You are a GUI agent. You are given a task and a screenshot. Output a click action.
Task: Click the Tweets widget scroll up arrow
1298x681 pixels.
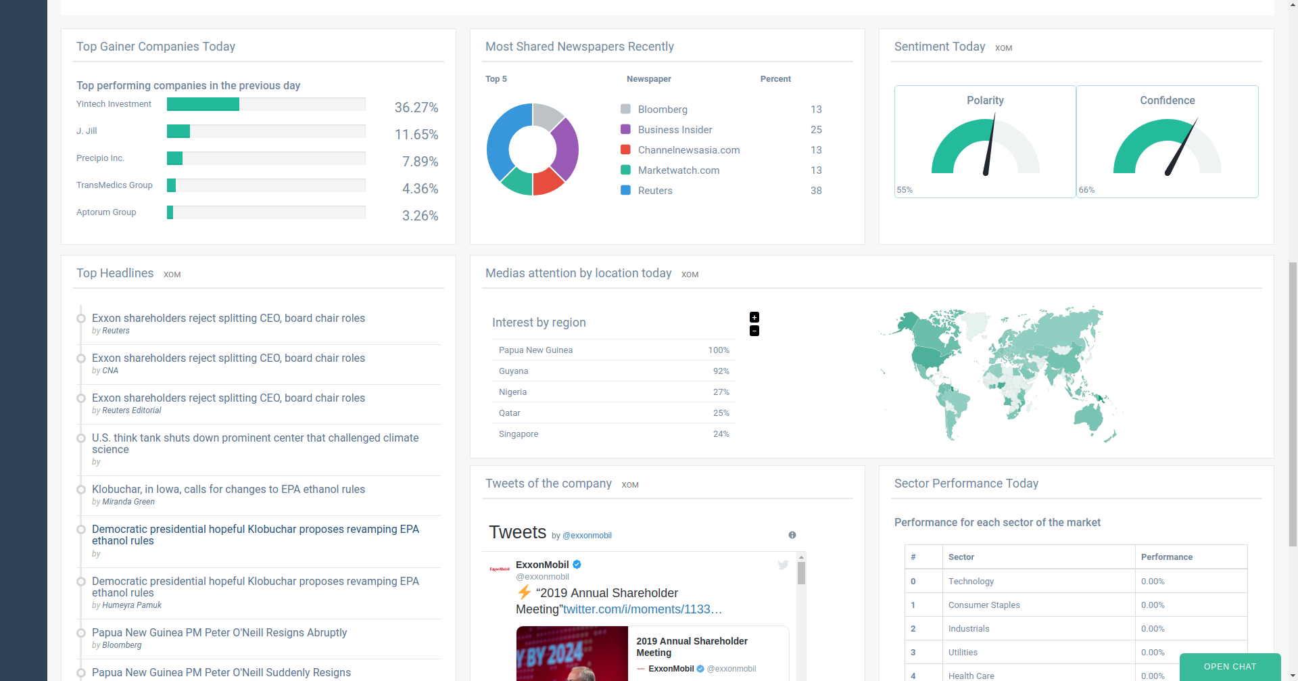[x=801, y=557]
